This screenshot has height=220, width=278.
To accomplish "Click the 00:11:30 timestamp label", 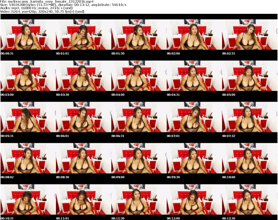I will 118,218.
